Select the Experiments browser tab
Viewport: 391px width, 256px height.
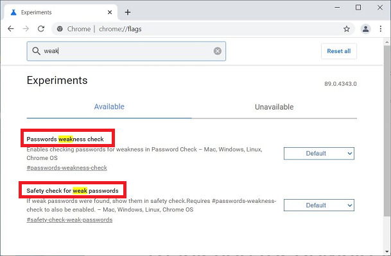click(x=60, y=12)
